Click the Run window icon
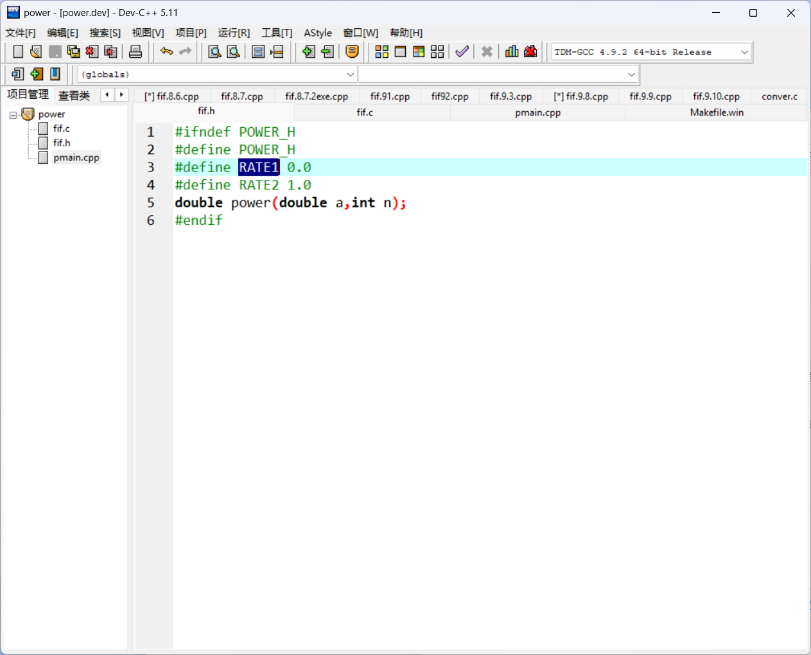 pyautogui.click(x=400, y=52)
